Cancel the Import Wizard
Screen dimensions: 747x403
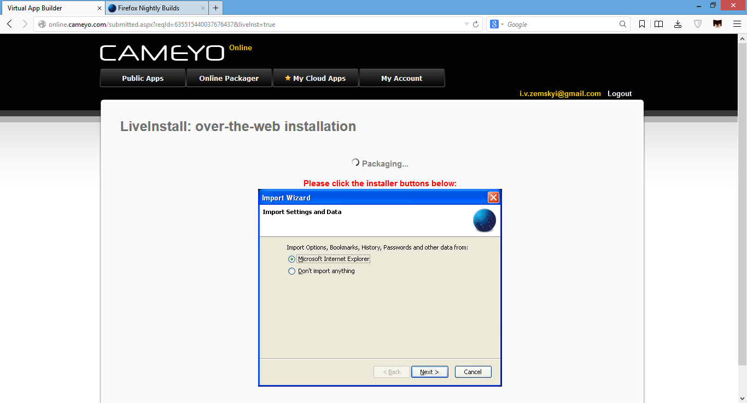point(473,372)
